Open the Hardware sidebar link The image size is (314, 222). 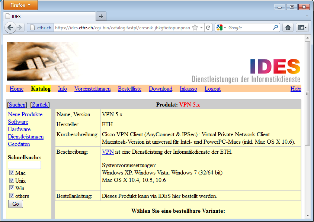click(x=19, y=129)
